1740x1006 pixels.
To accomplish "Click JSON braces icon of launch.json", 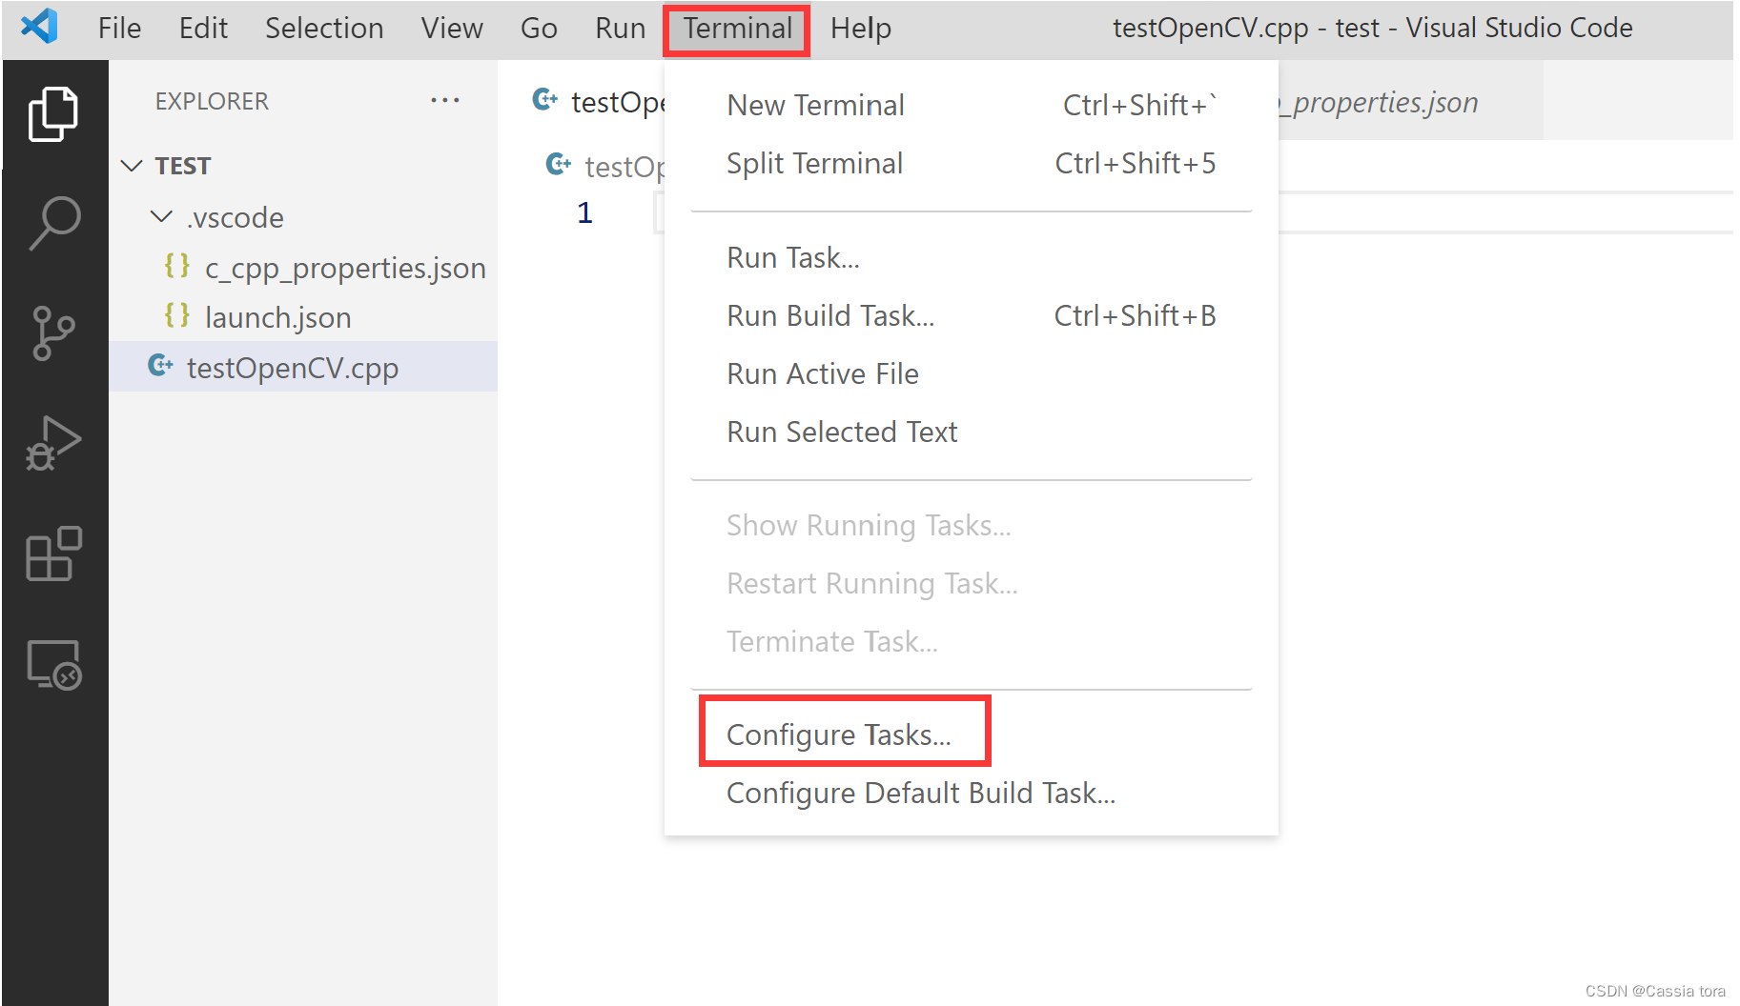I will [x=177, y=315].
